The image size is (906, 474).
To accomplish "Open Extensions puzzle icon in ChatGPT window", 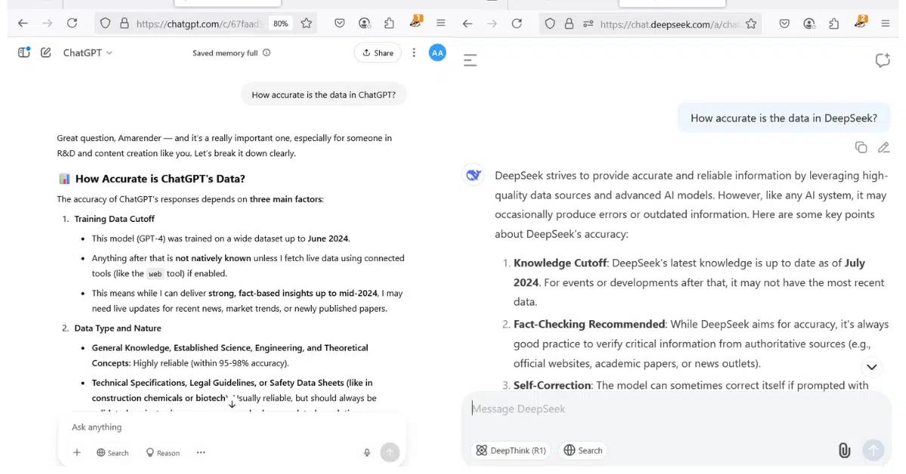I will tap(390, 23).
